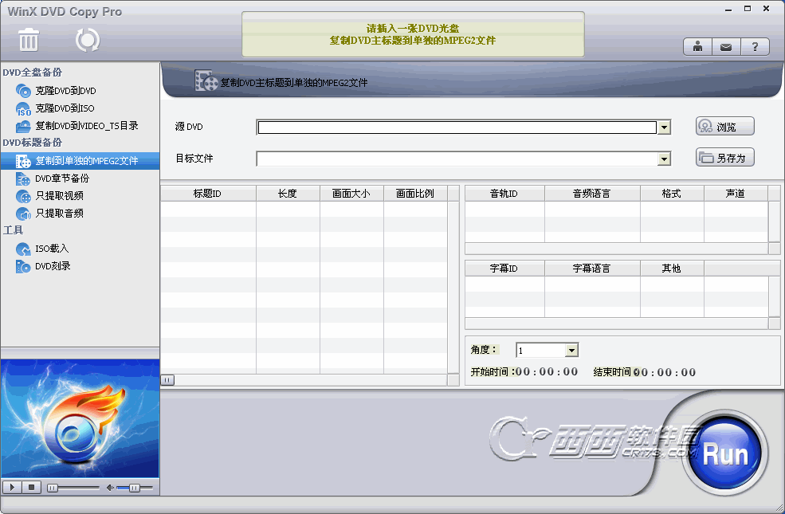Stop the preview playback

click(x=31, y=487)
